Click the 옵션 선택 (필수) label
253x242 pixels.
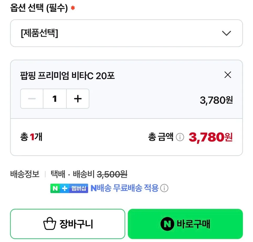pos(39,8)
